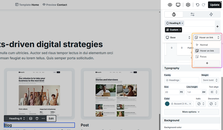Screen dimensions: 223x130
Task: Click the Preview Contact selector
Action: tap(55, 5)
